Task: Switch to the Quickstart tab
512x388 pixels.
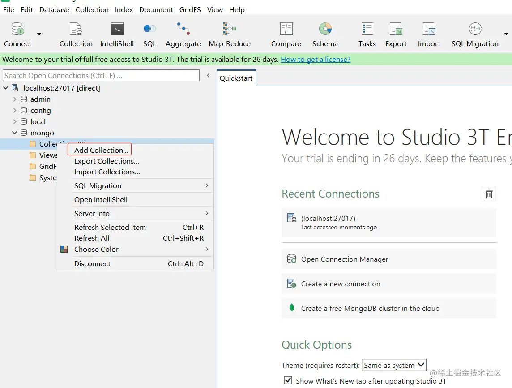Action: tap(236, 78)
